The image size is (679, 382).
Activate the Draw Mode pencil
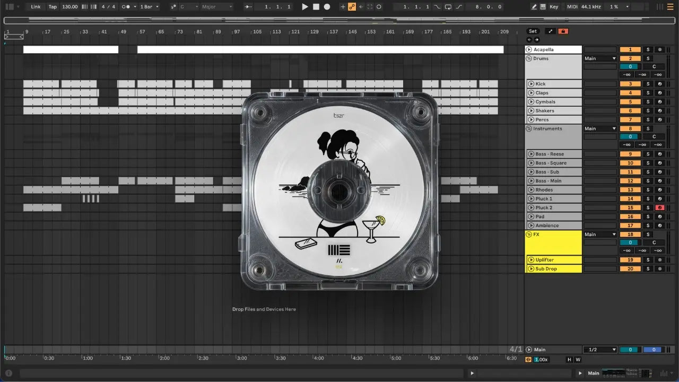tap(534, 7)
